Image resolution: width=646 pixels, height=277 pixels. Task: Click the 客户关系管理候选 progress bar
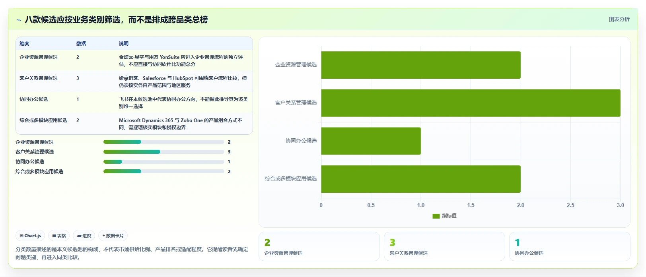[x=164, y=152]
